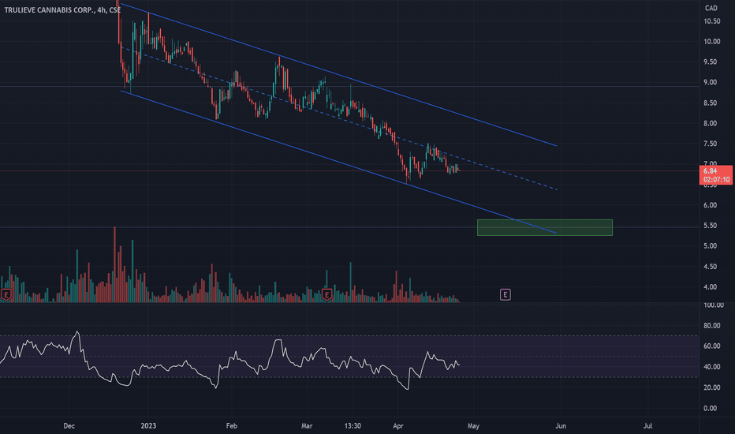
Task: Click the 80.00 RSI axis label
Action: click(711, 326)
